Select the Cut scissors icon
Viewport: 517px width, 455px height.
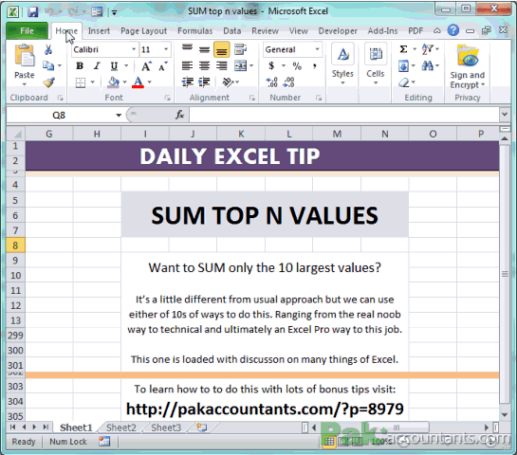[48, 49]
